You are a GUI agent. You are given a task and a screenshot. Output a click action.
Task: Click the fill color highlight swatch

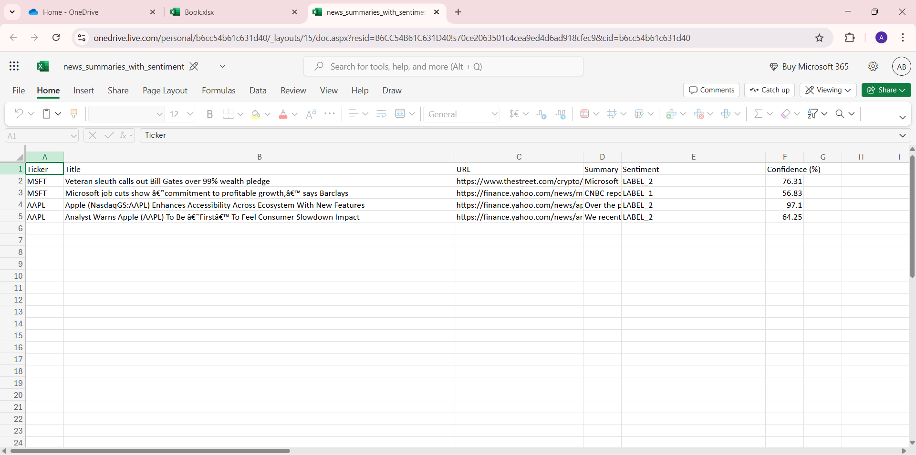point(256,114)
